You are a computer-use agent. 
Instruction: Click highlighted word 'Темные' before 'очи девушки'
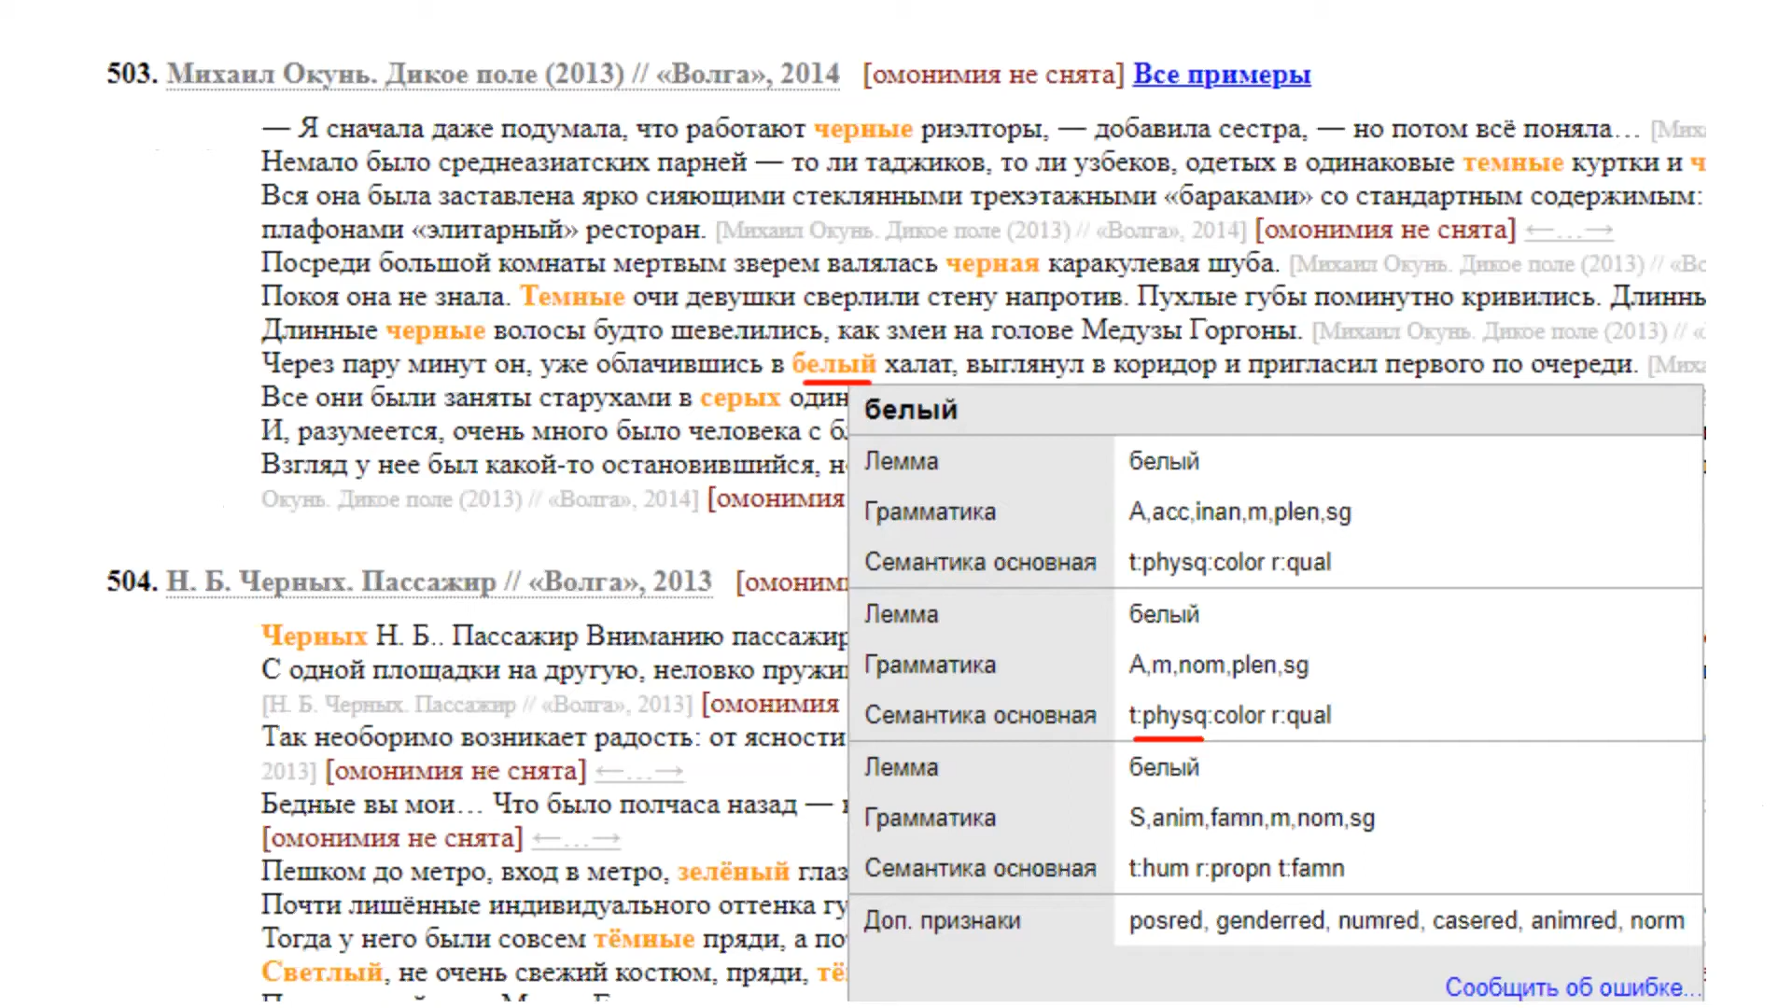pos(572,297)
